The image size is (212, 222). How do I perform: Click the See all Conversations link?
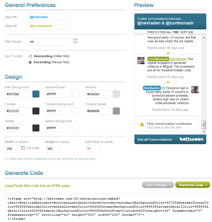point(155,139)
